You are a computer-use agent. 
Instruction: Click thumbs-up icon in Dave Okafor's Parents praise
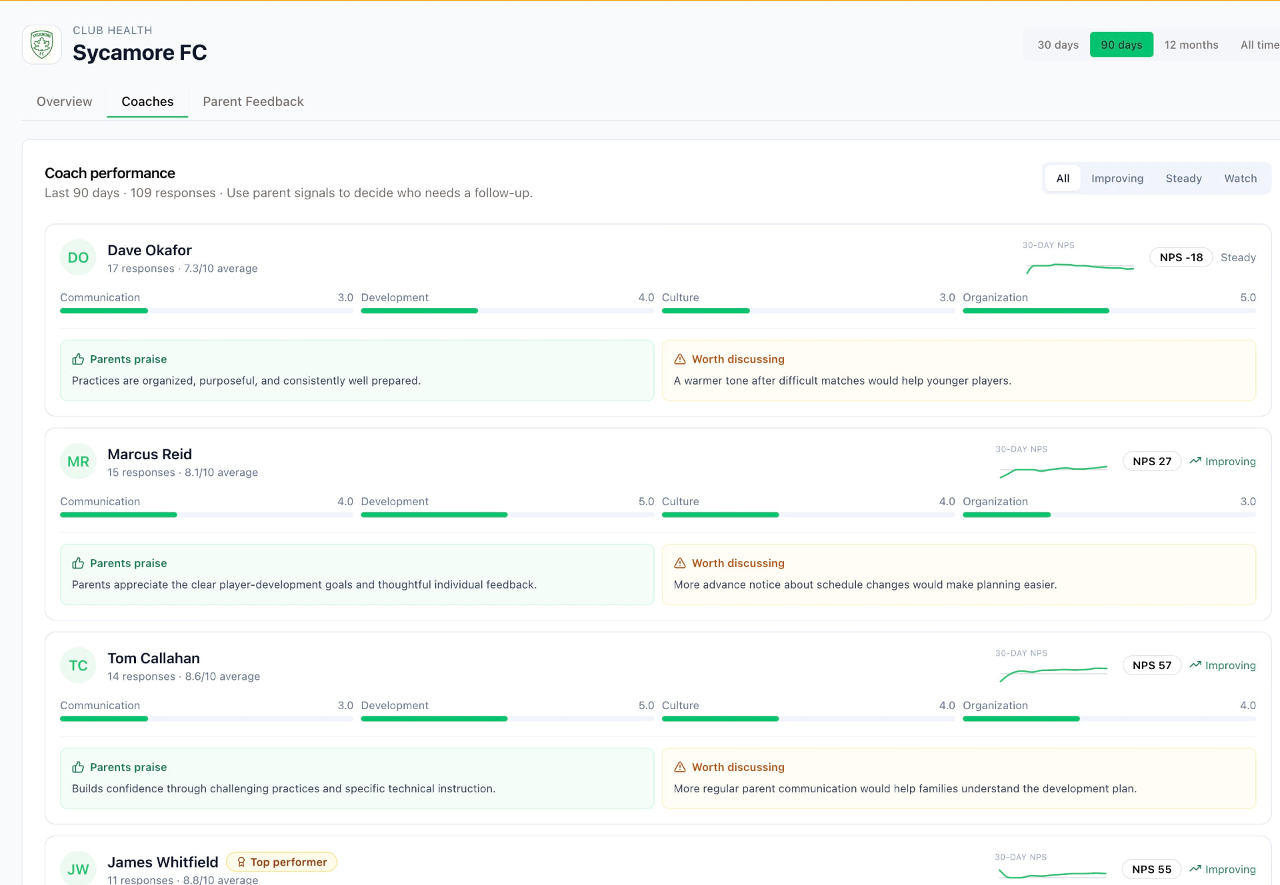pos(78,359)
